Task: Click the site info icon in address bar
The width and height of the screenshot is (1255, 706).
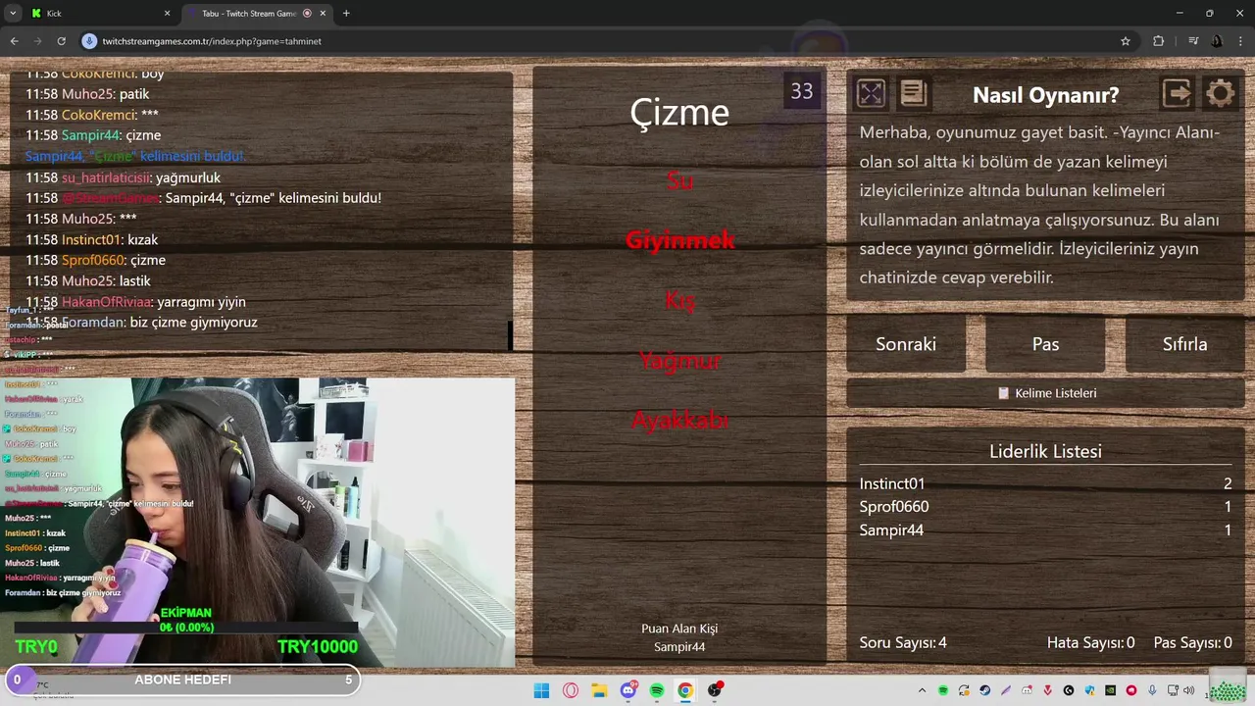Action: click(x=89, y=41)
